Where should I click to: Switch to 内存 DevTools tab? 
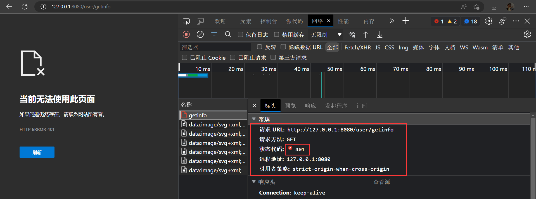click(369, 21)
